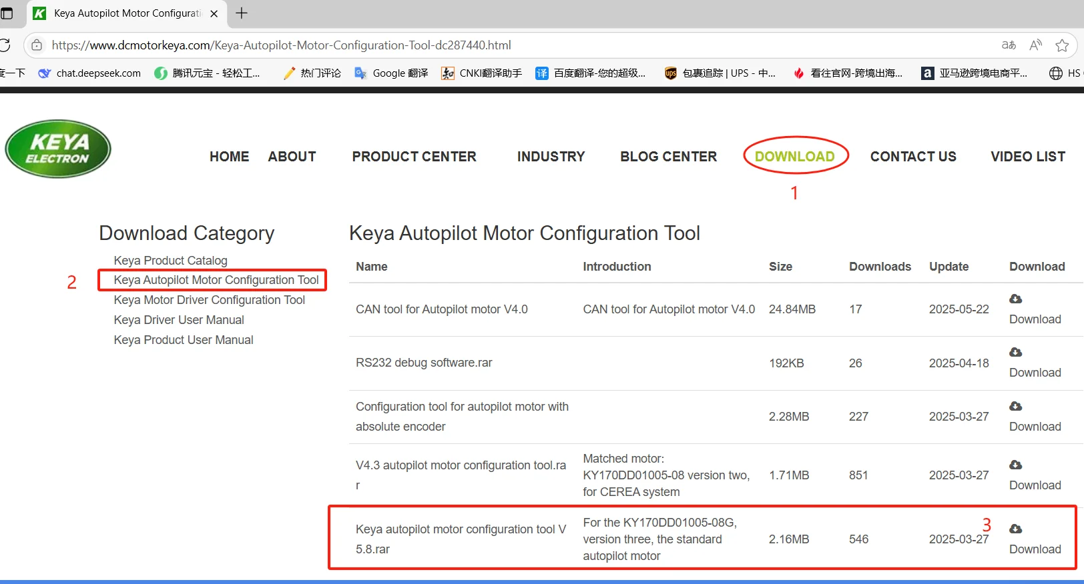Open the 看往官网-跨境出海 bookmark
This screenshot has height=584, width=1084.
point(848,73)
